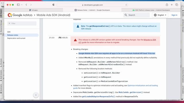Click the red warning triangle icon

[x=75, y=40]
